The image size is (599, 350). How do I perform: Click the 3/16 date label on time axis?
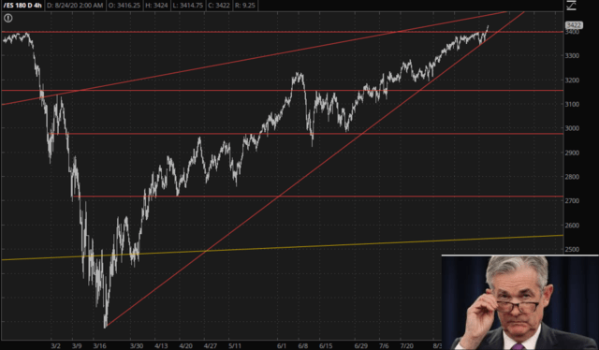[100, 346]
